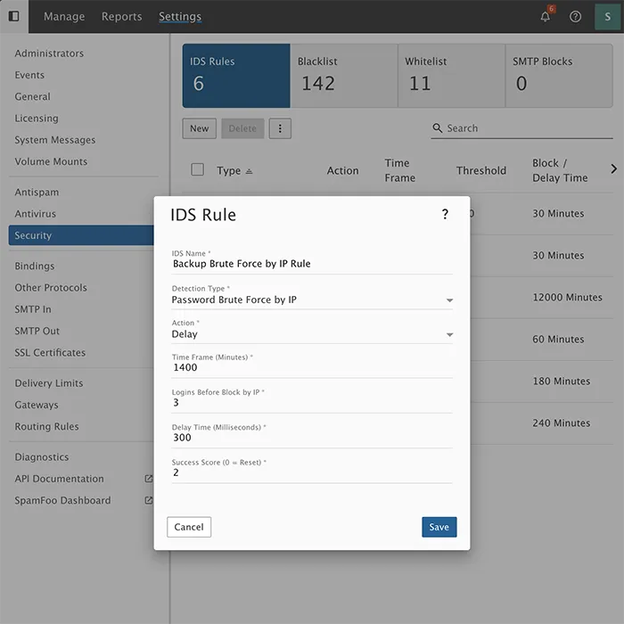Click the Threshold column header
This screenshot has height=624, width=624.
click(481, 171)
